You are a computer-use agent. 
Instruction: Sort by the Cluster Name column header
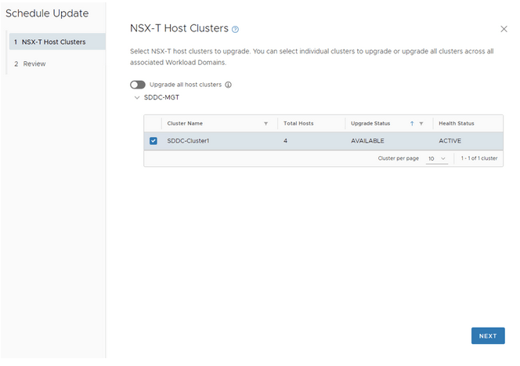[x=185, y=124]
